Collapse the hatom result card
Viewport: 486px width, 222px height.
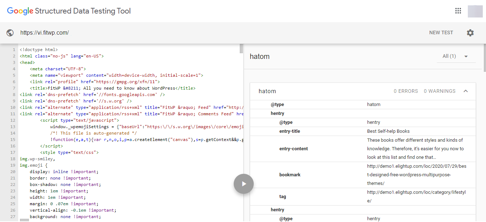coord(466,91)
